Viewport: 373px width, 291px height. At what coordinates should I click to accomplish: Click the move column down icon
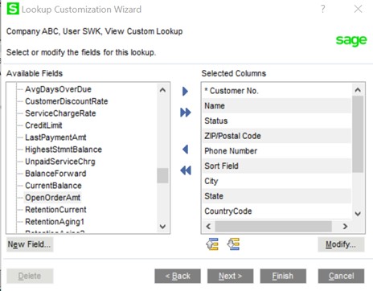[x=233, y=244]
